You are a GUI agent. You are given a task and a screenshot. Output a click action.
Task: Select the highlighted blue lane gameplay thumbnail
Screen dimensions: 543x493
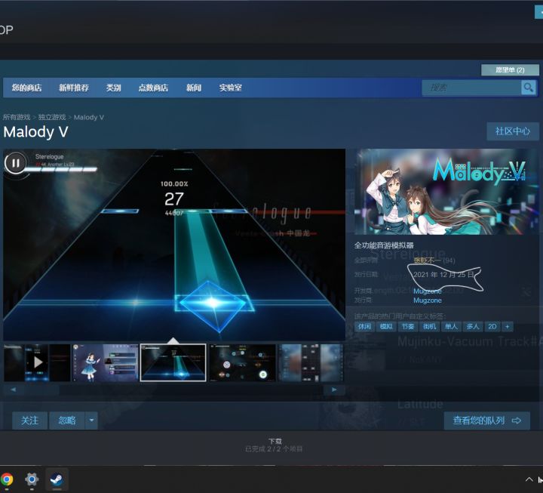point(173,362)
